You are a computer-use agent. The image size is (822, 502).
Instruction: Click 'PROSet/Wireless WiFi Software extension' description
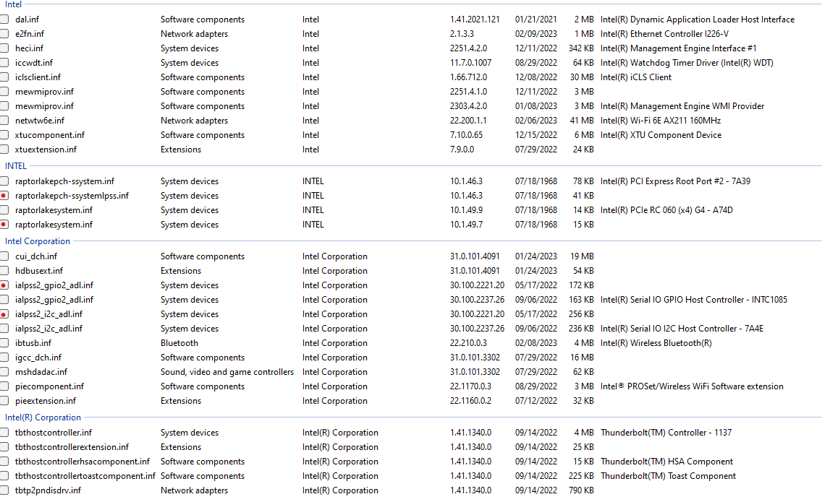coord(705,386)
